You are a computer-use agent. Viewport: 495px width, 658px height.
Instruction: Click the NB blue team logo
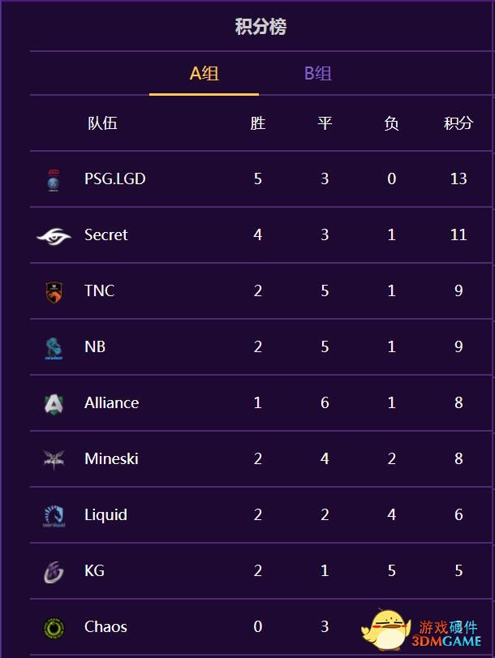click(x=54, y=348)
